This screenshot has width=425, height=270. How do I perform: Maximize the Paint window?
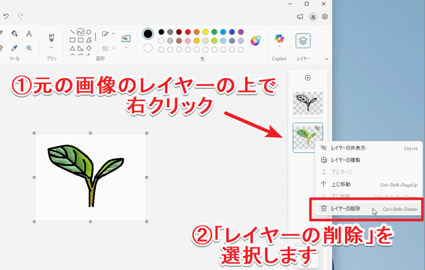click(307, 4)
